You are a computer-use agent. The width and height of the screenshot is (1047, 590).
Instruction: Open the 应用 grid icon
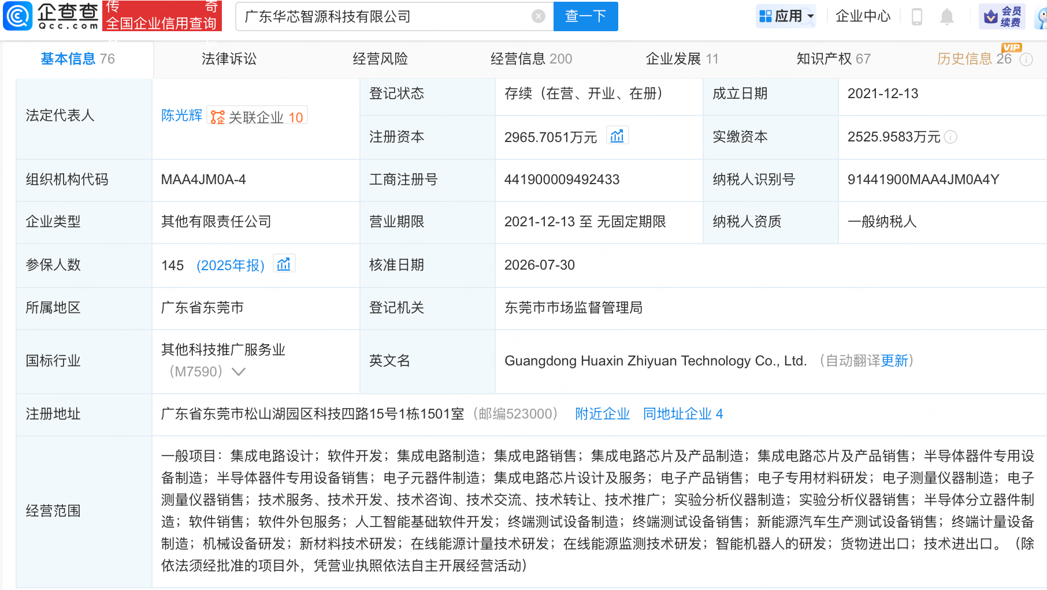[x=766, y=16]
